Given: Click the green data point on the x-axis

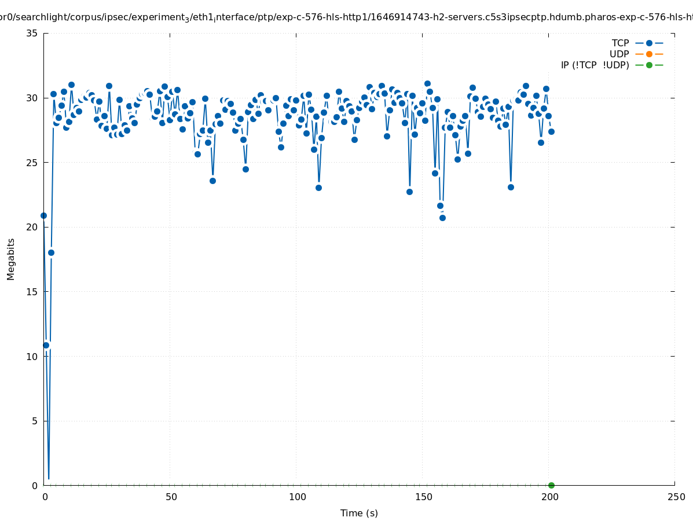Looking at the screenshot, I should point(551,485).
